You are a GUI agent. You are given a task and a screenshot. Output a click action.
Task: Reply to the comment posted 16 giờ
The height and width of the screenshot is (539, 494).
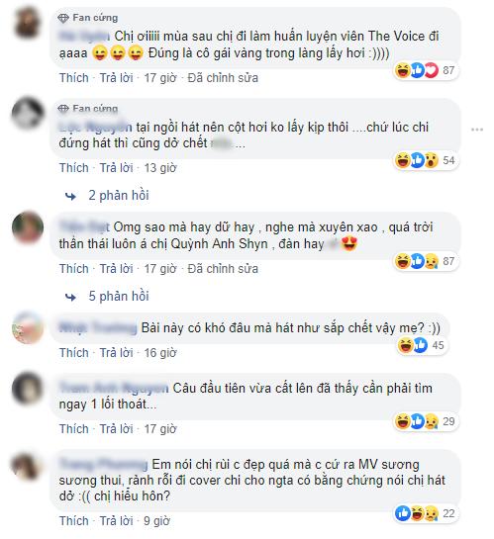116,353
